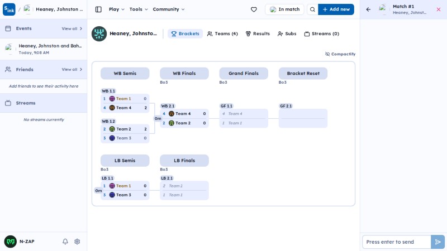Click Team 3 avatar in LB 1.1
The image size is (447, 251).
point(112,195)
